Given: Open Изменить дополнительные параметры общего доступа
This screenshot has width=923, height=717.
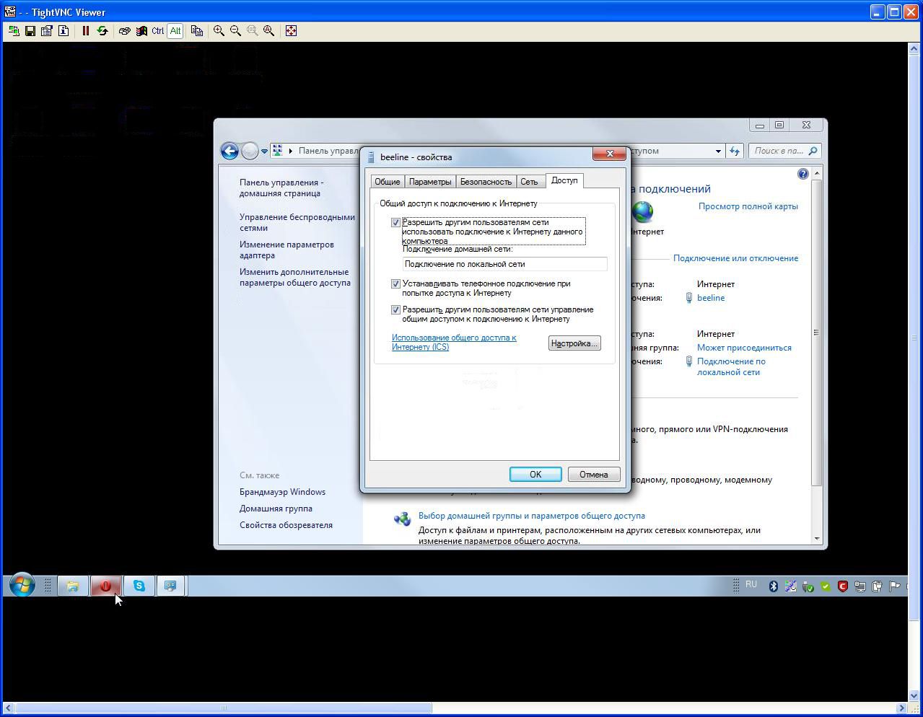Looking at the screenshot, I should pos(295,277).
